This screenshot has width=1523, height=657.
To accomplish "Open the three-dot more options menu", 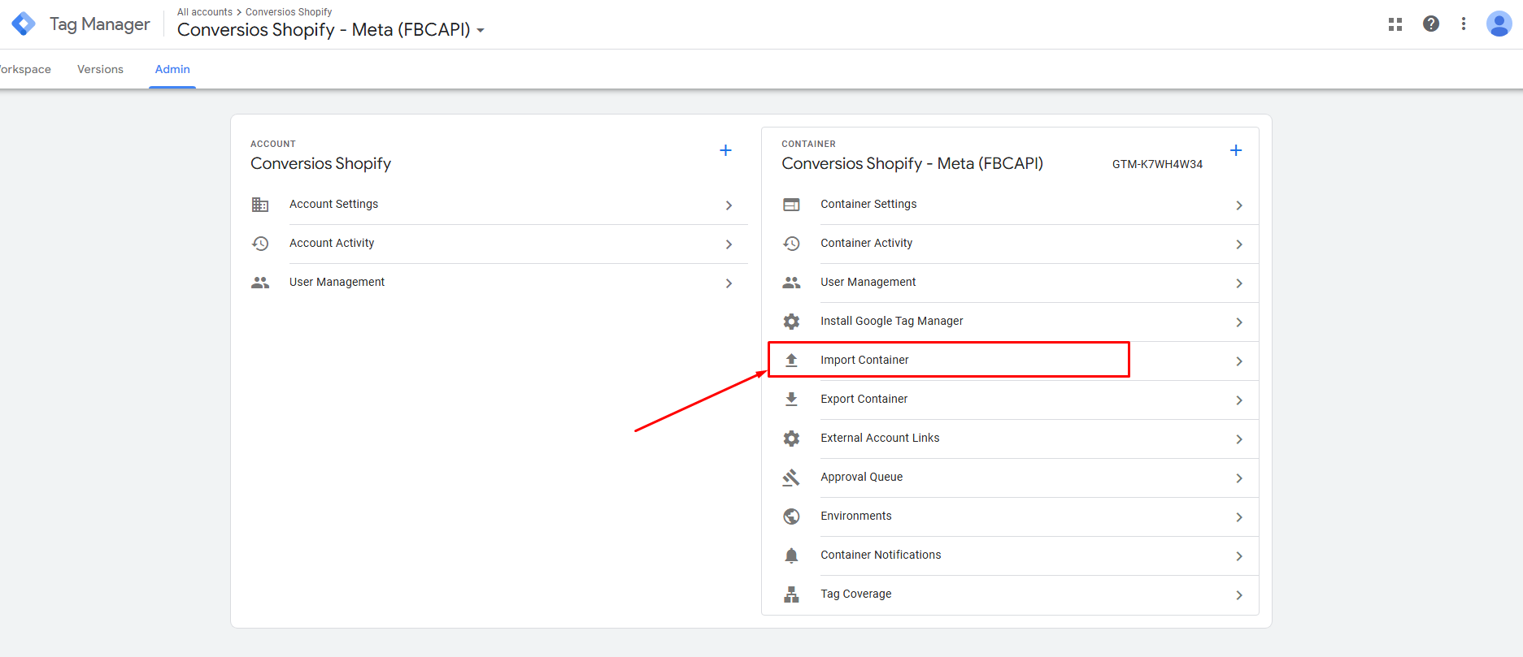I will (1464, 24).
